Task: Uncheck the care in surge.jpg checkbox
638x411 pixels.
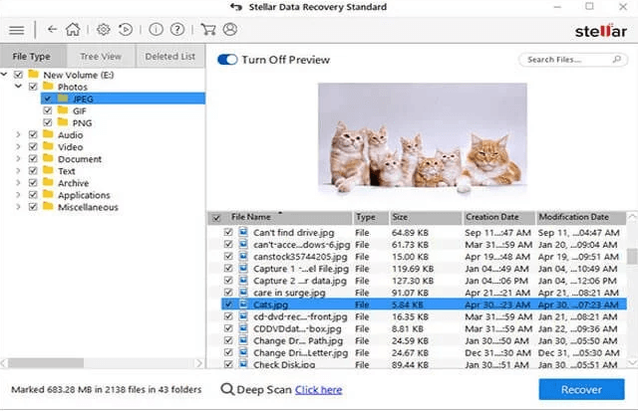Action: coord(228,293)
